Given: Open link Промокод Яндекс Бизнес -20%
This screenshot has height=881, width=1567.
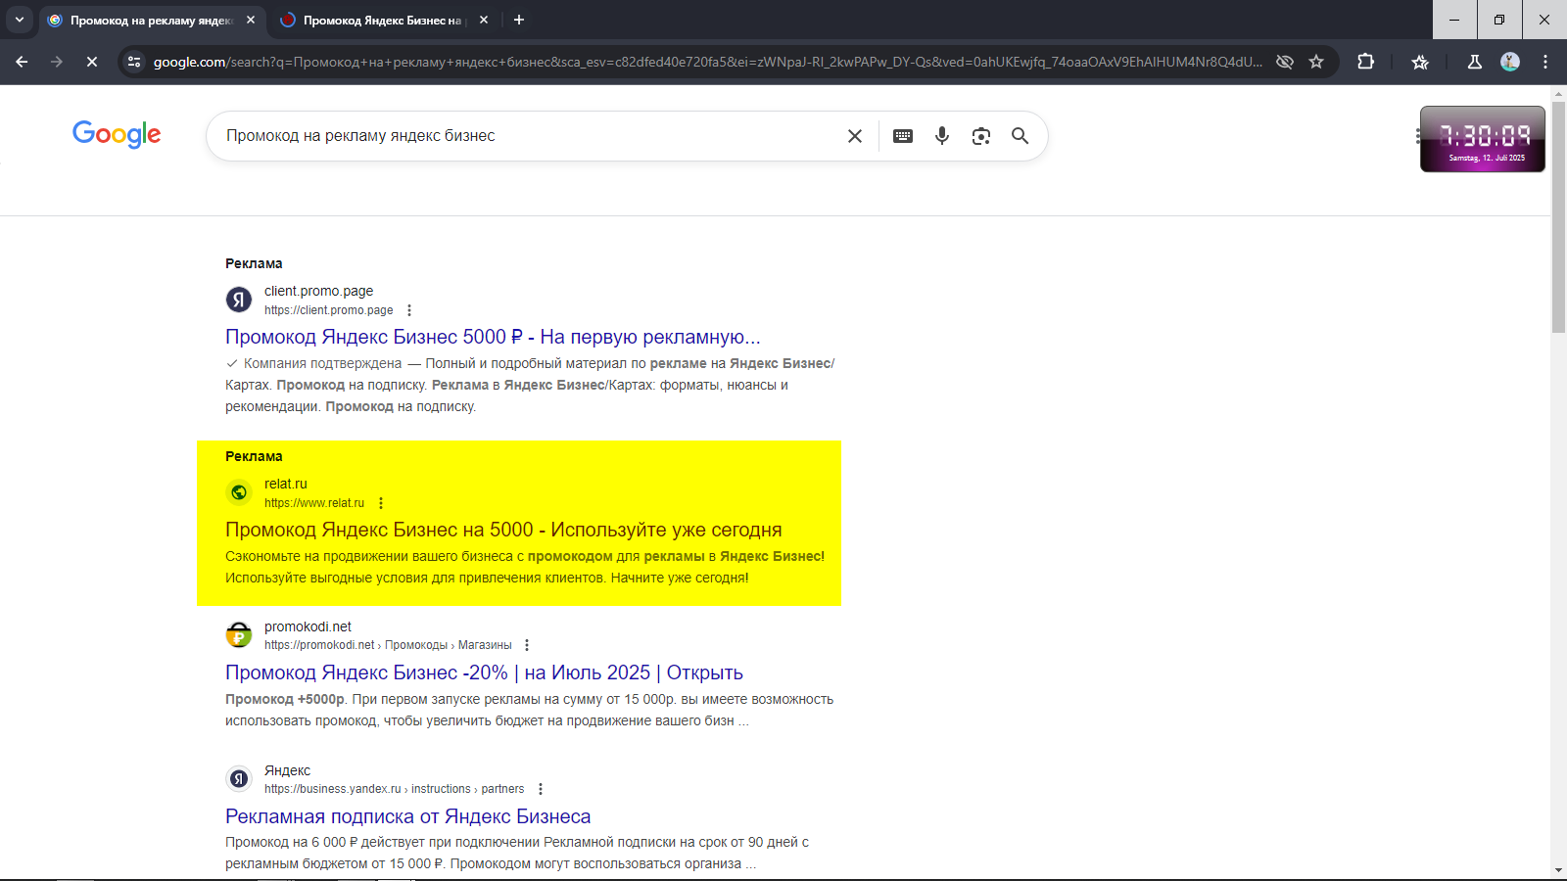Looking at the screenshot, I should pyautogui.click(x=484, y=672).
